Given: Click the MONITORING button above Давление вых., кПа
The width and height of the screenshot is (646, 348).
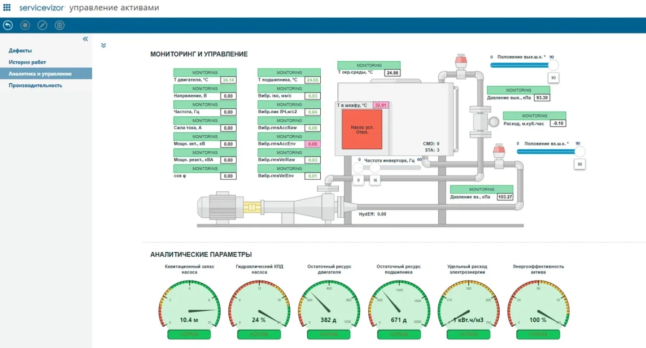Looking at the screenshot, I should click(519, 90).
